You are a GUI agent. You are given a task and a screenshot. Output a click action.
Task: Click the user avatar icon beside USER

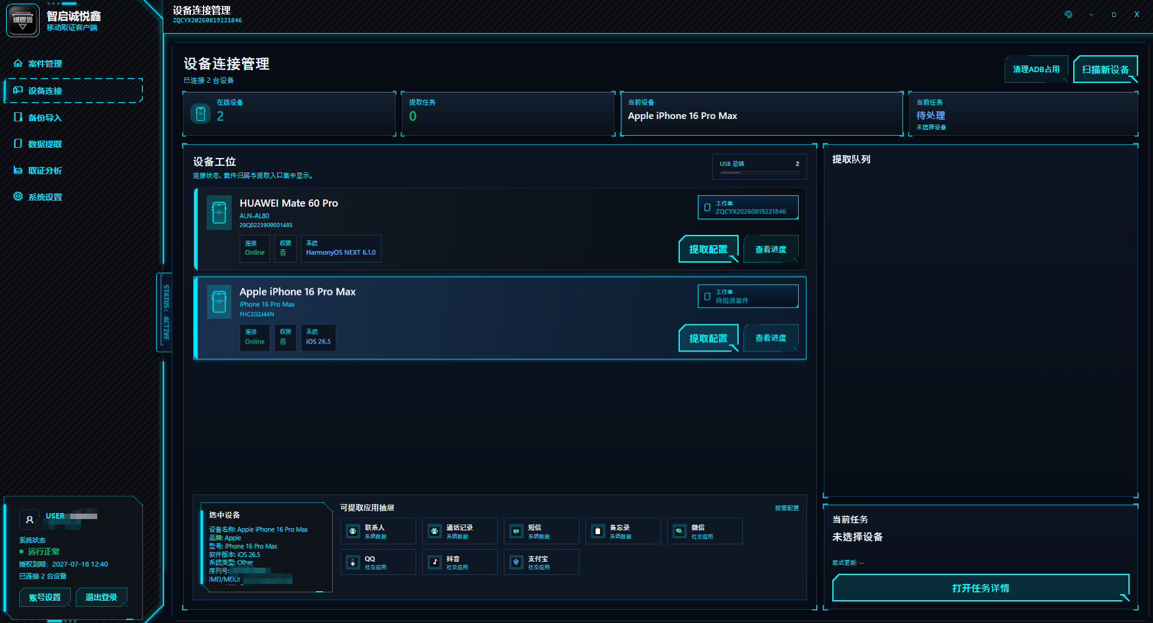click(29, 520)
